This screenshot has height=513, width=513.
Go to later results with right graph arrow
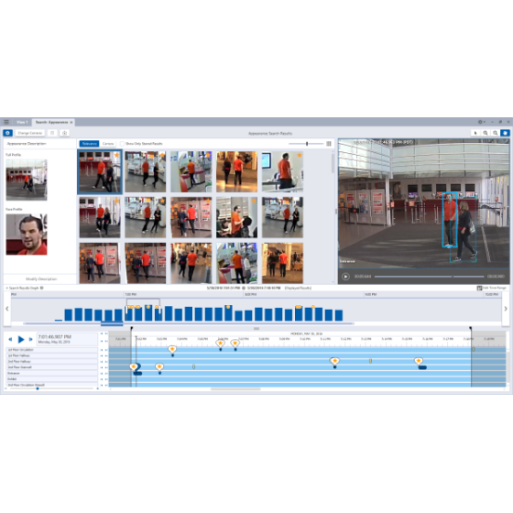point(506,309)
